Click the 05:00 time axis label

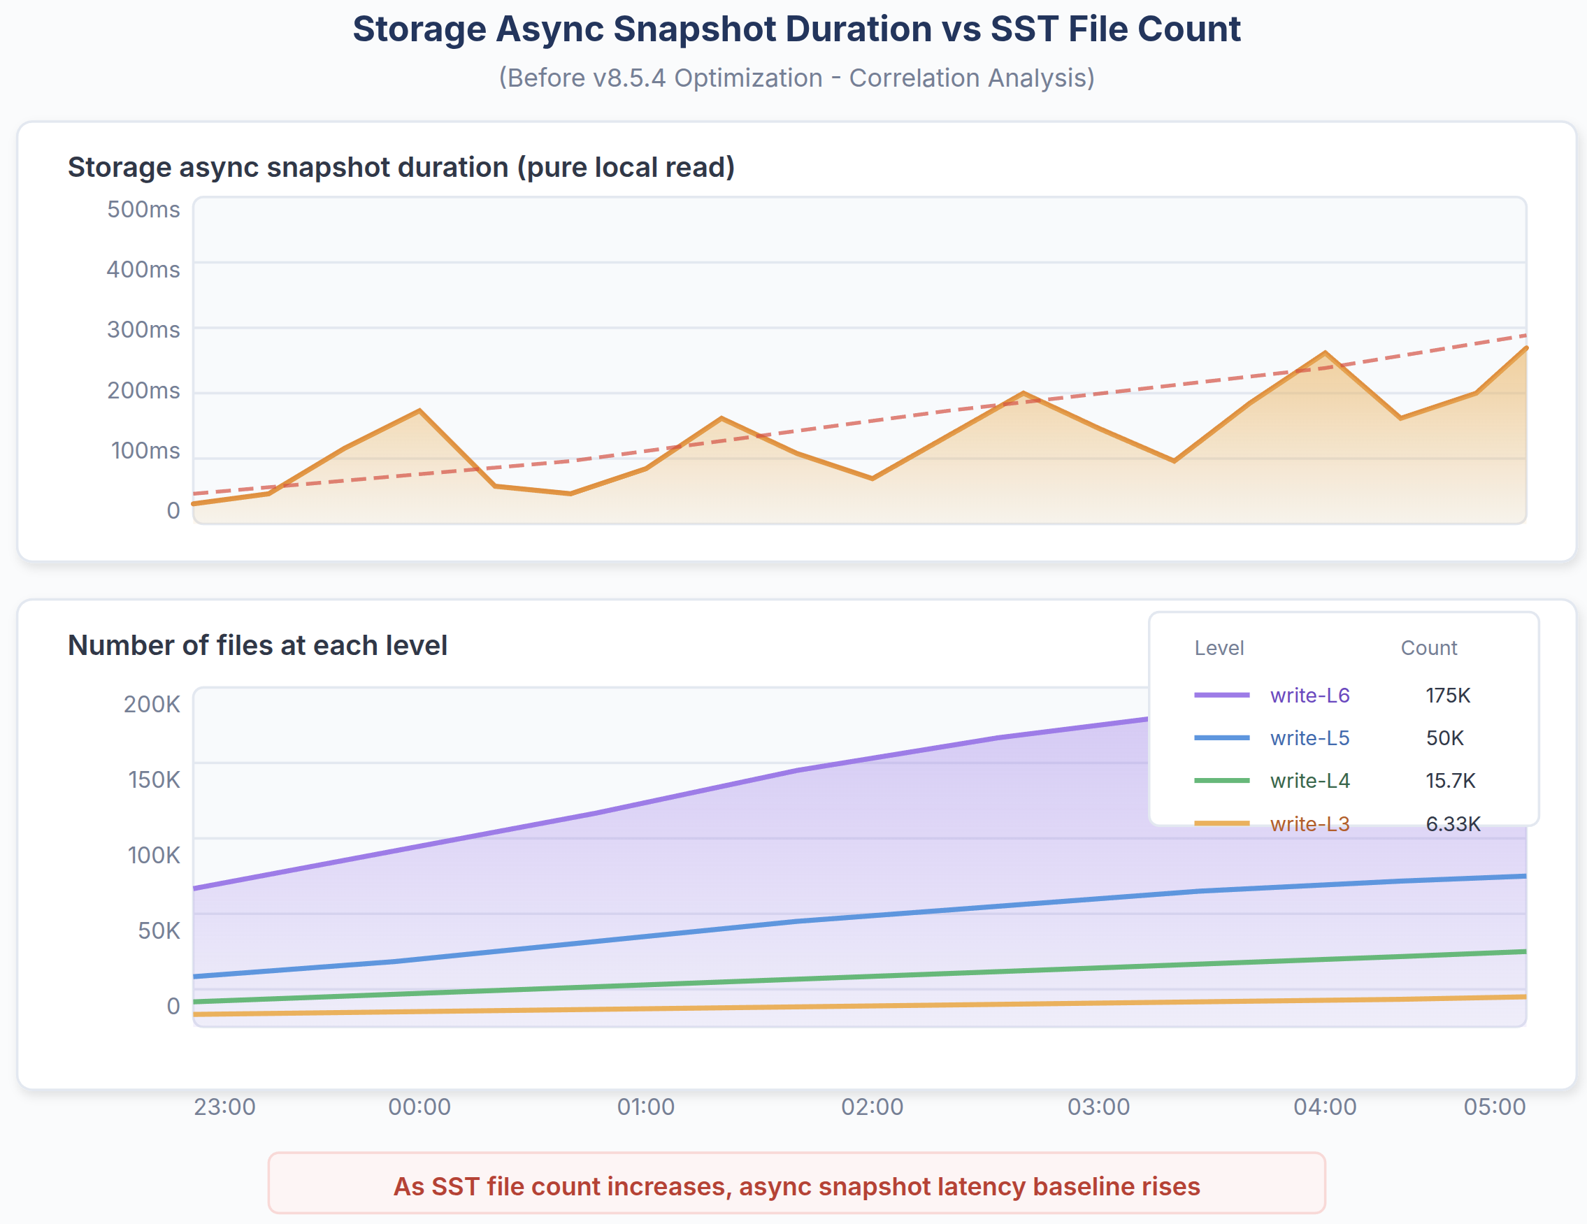(x=1494, y=1107)
